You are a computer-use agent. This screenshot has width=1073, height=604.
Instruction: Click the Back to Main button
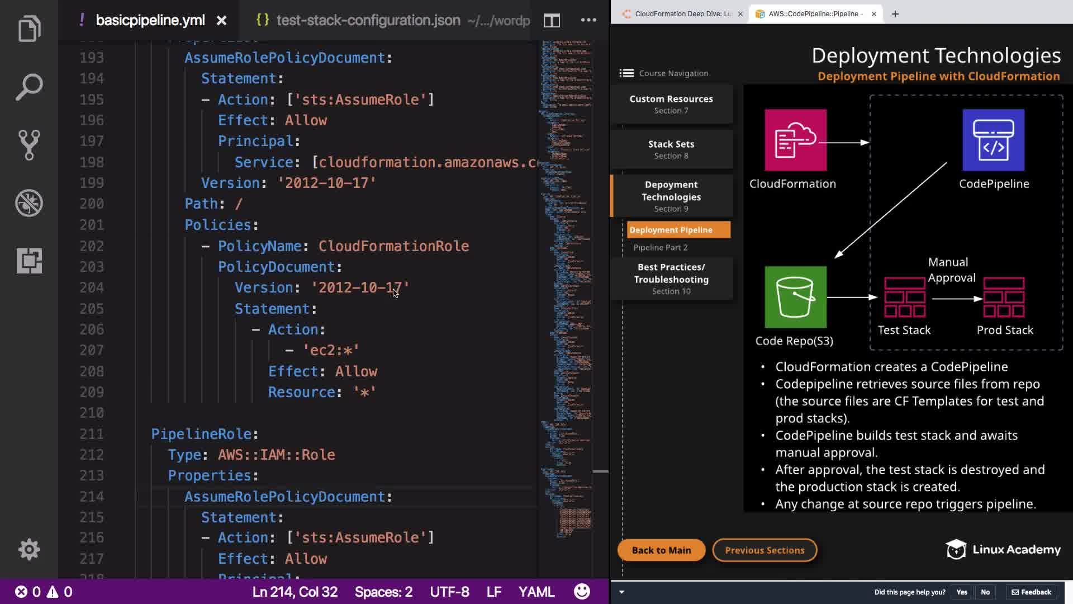pyautogui.click(x=661, y=550)
